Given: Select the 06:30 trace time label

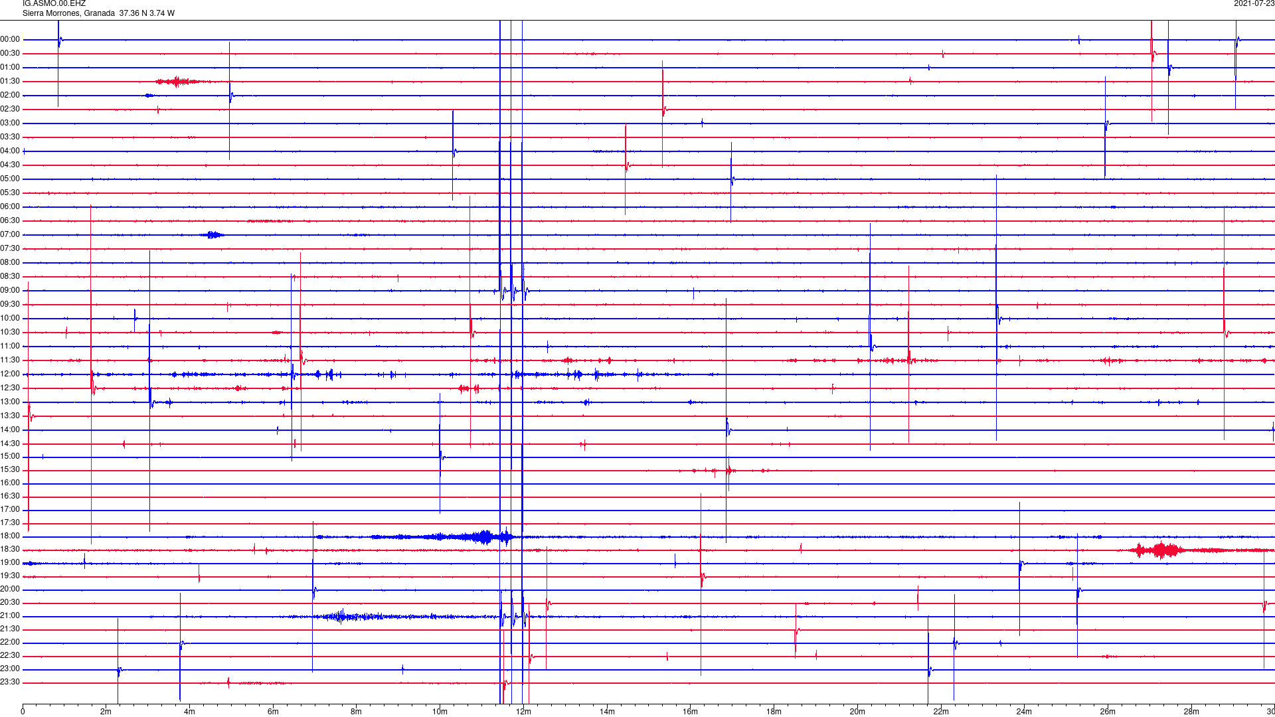Looking at the screenshot, I should (x=10, y=221).
